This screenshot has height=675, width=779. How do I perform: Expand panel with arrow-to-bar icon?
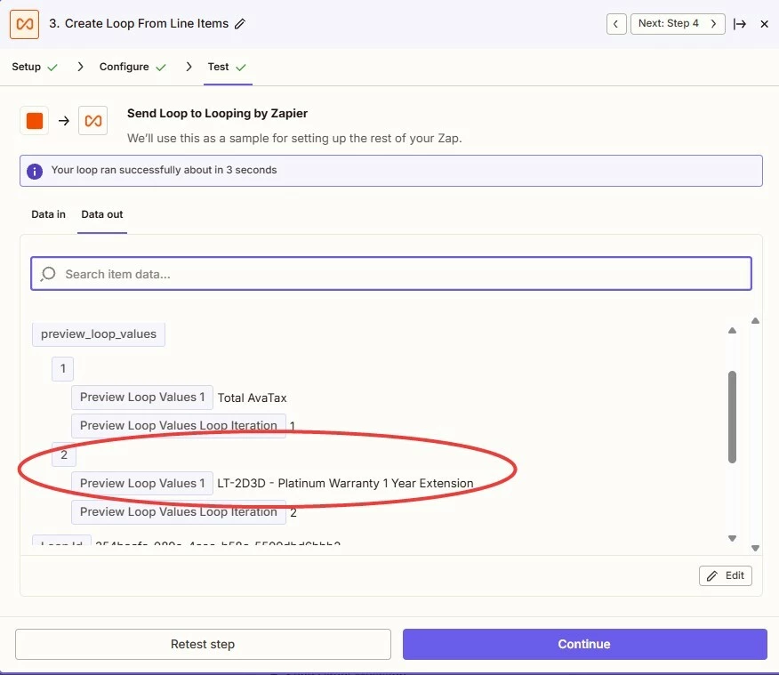tap(740, 24)
